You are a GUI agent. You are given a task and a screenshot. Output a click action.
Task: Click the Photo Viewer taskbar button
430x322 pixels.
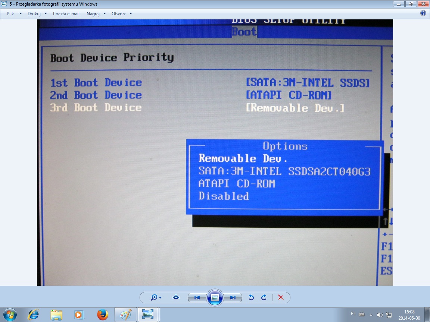(x=148, y=315)
